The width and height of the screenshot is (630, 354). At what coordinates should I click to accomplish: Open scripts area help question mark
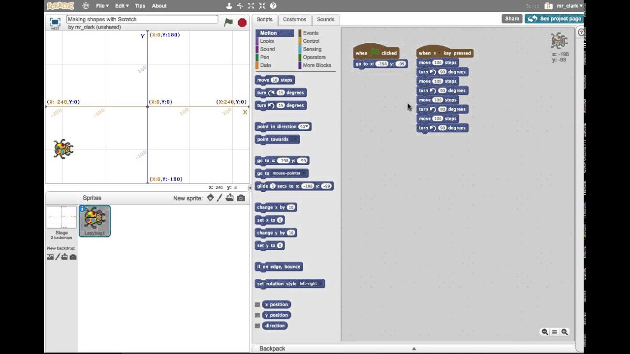(x=581, y=32)
